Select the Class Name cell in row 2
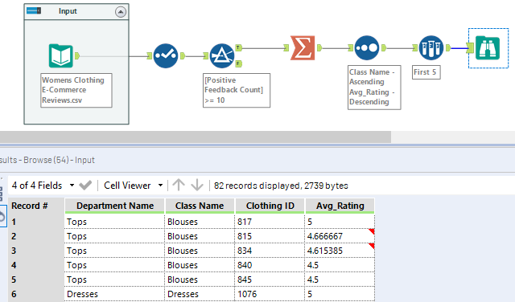This screenshot has width=515, height=302. click(200, 236)
